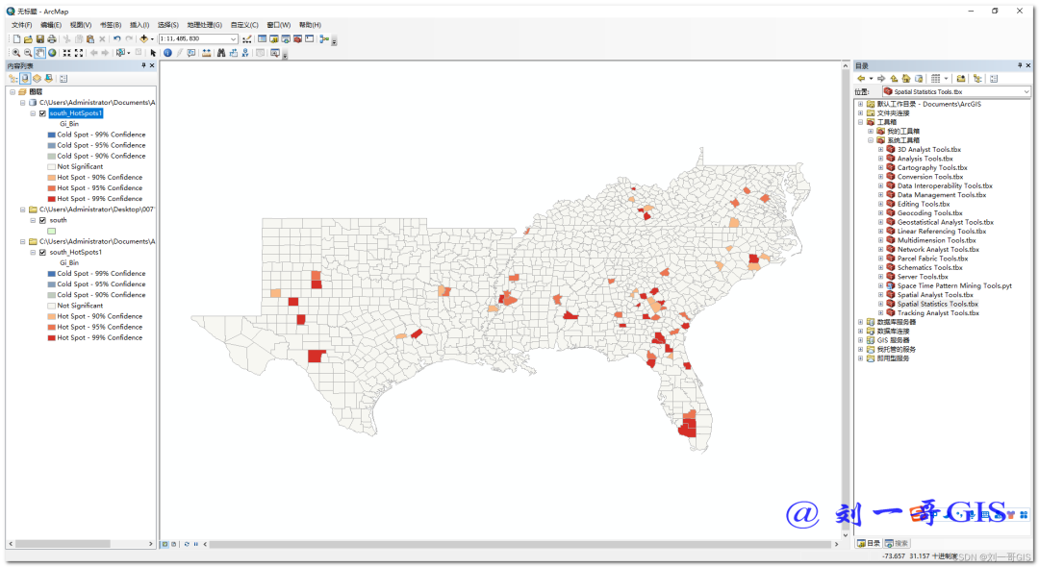The image size is (1039, 567).
Task: Click the table of contents horizontal scrollbar
Action: coord(63,544)
